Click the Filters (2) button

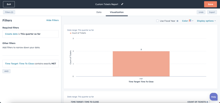[9, 12]
